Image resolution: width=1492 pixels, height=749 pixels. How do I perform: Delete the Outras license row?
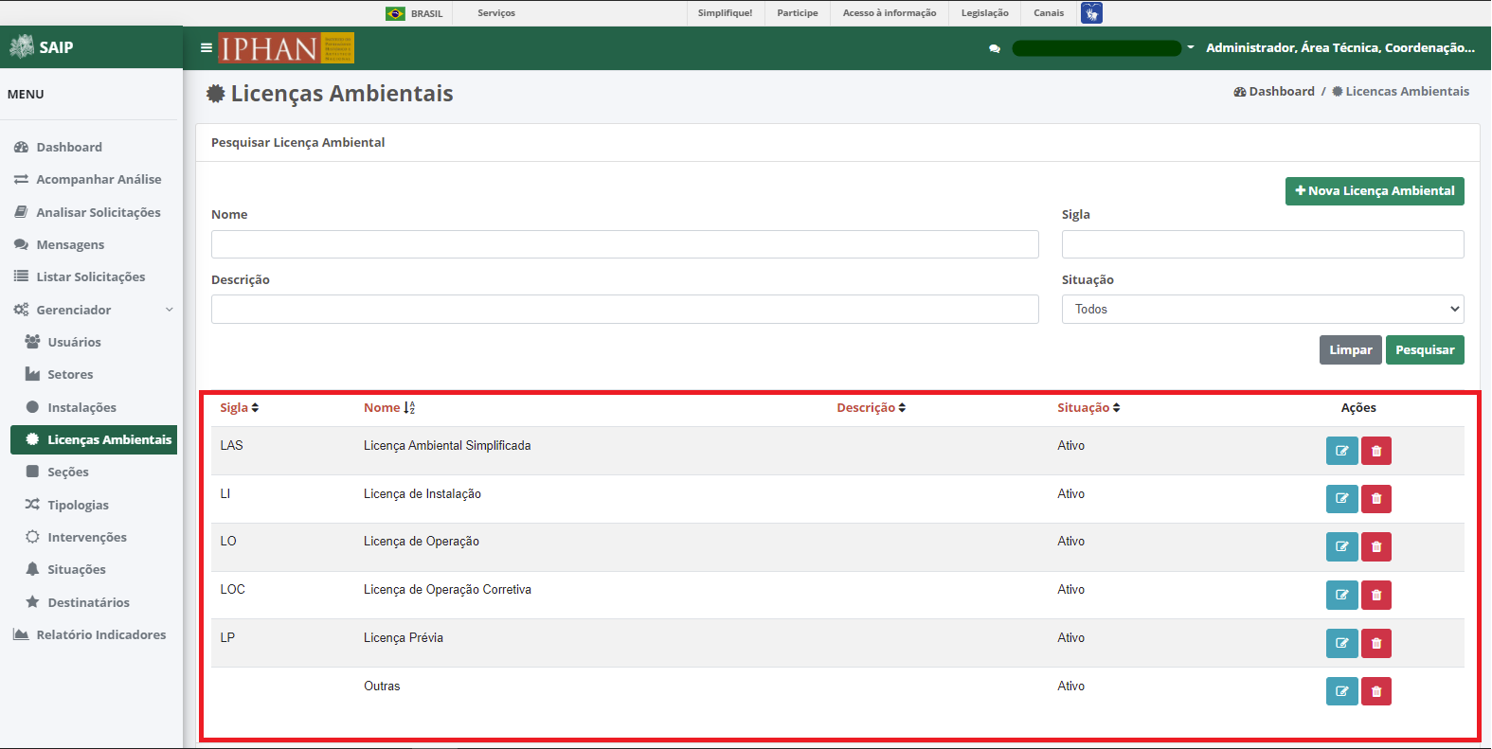coord(1376,691)
